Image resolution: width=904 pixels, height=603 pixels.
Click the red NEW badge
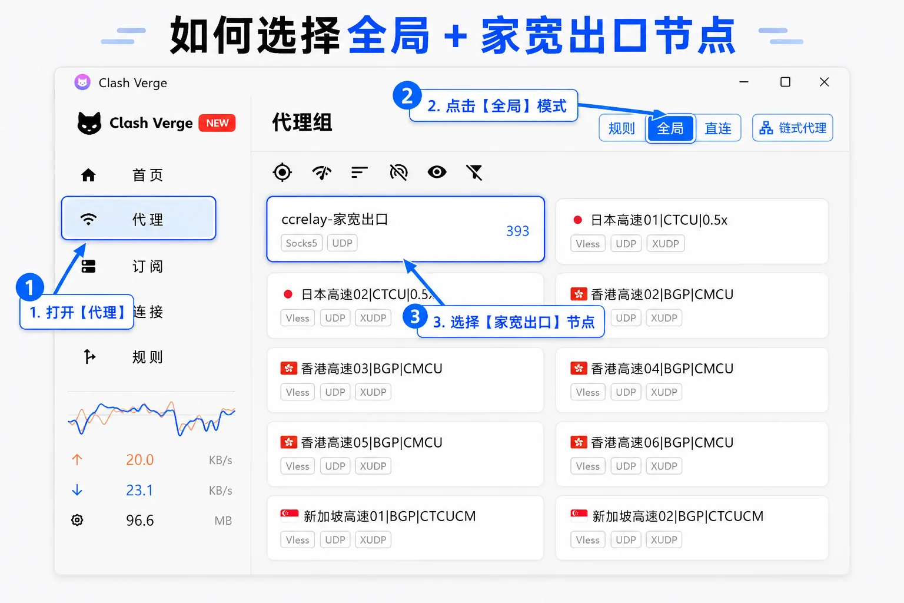tap(217, 123)
